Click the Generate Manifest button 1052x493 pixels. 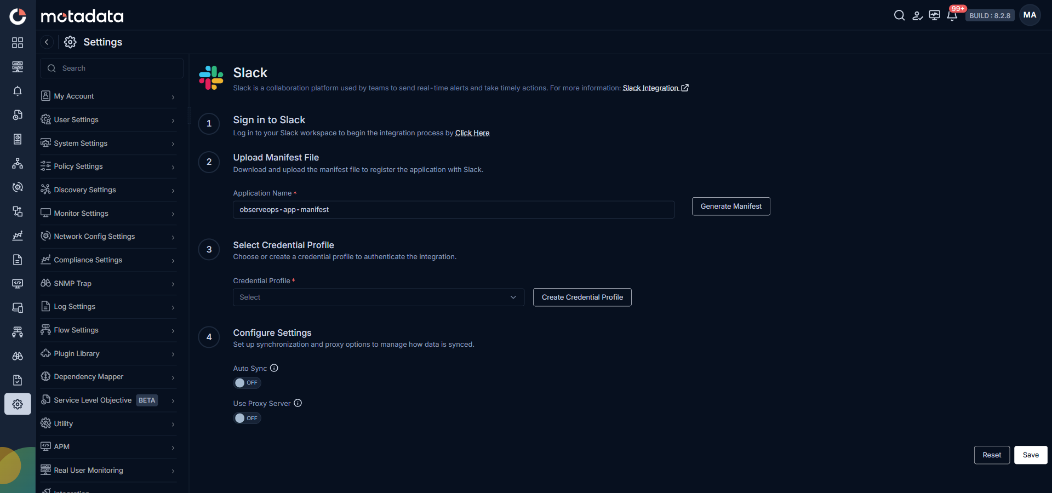click(x=731, y=207)
